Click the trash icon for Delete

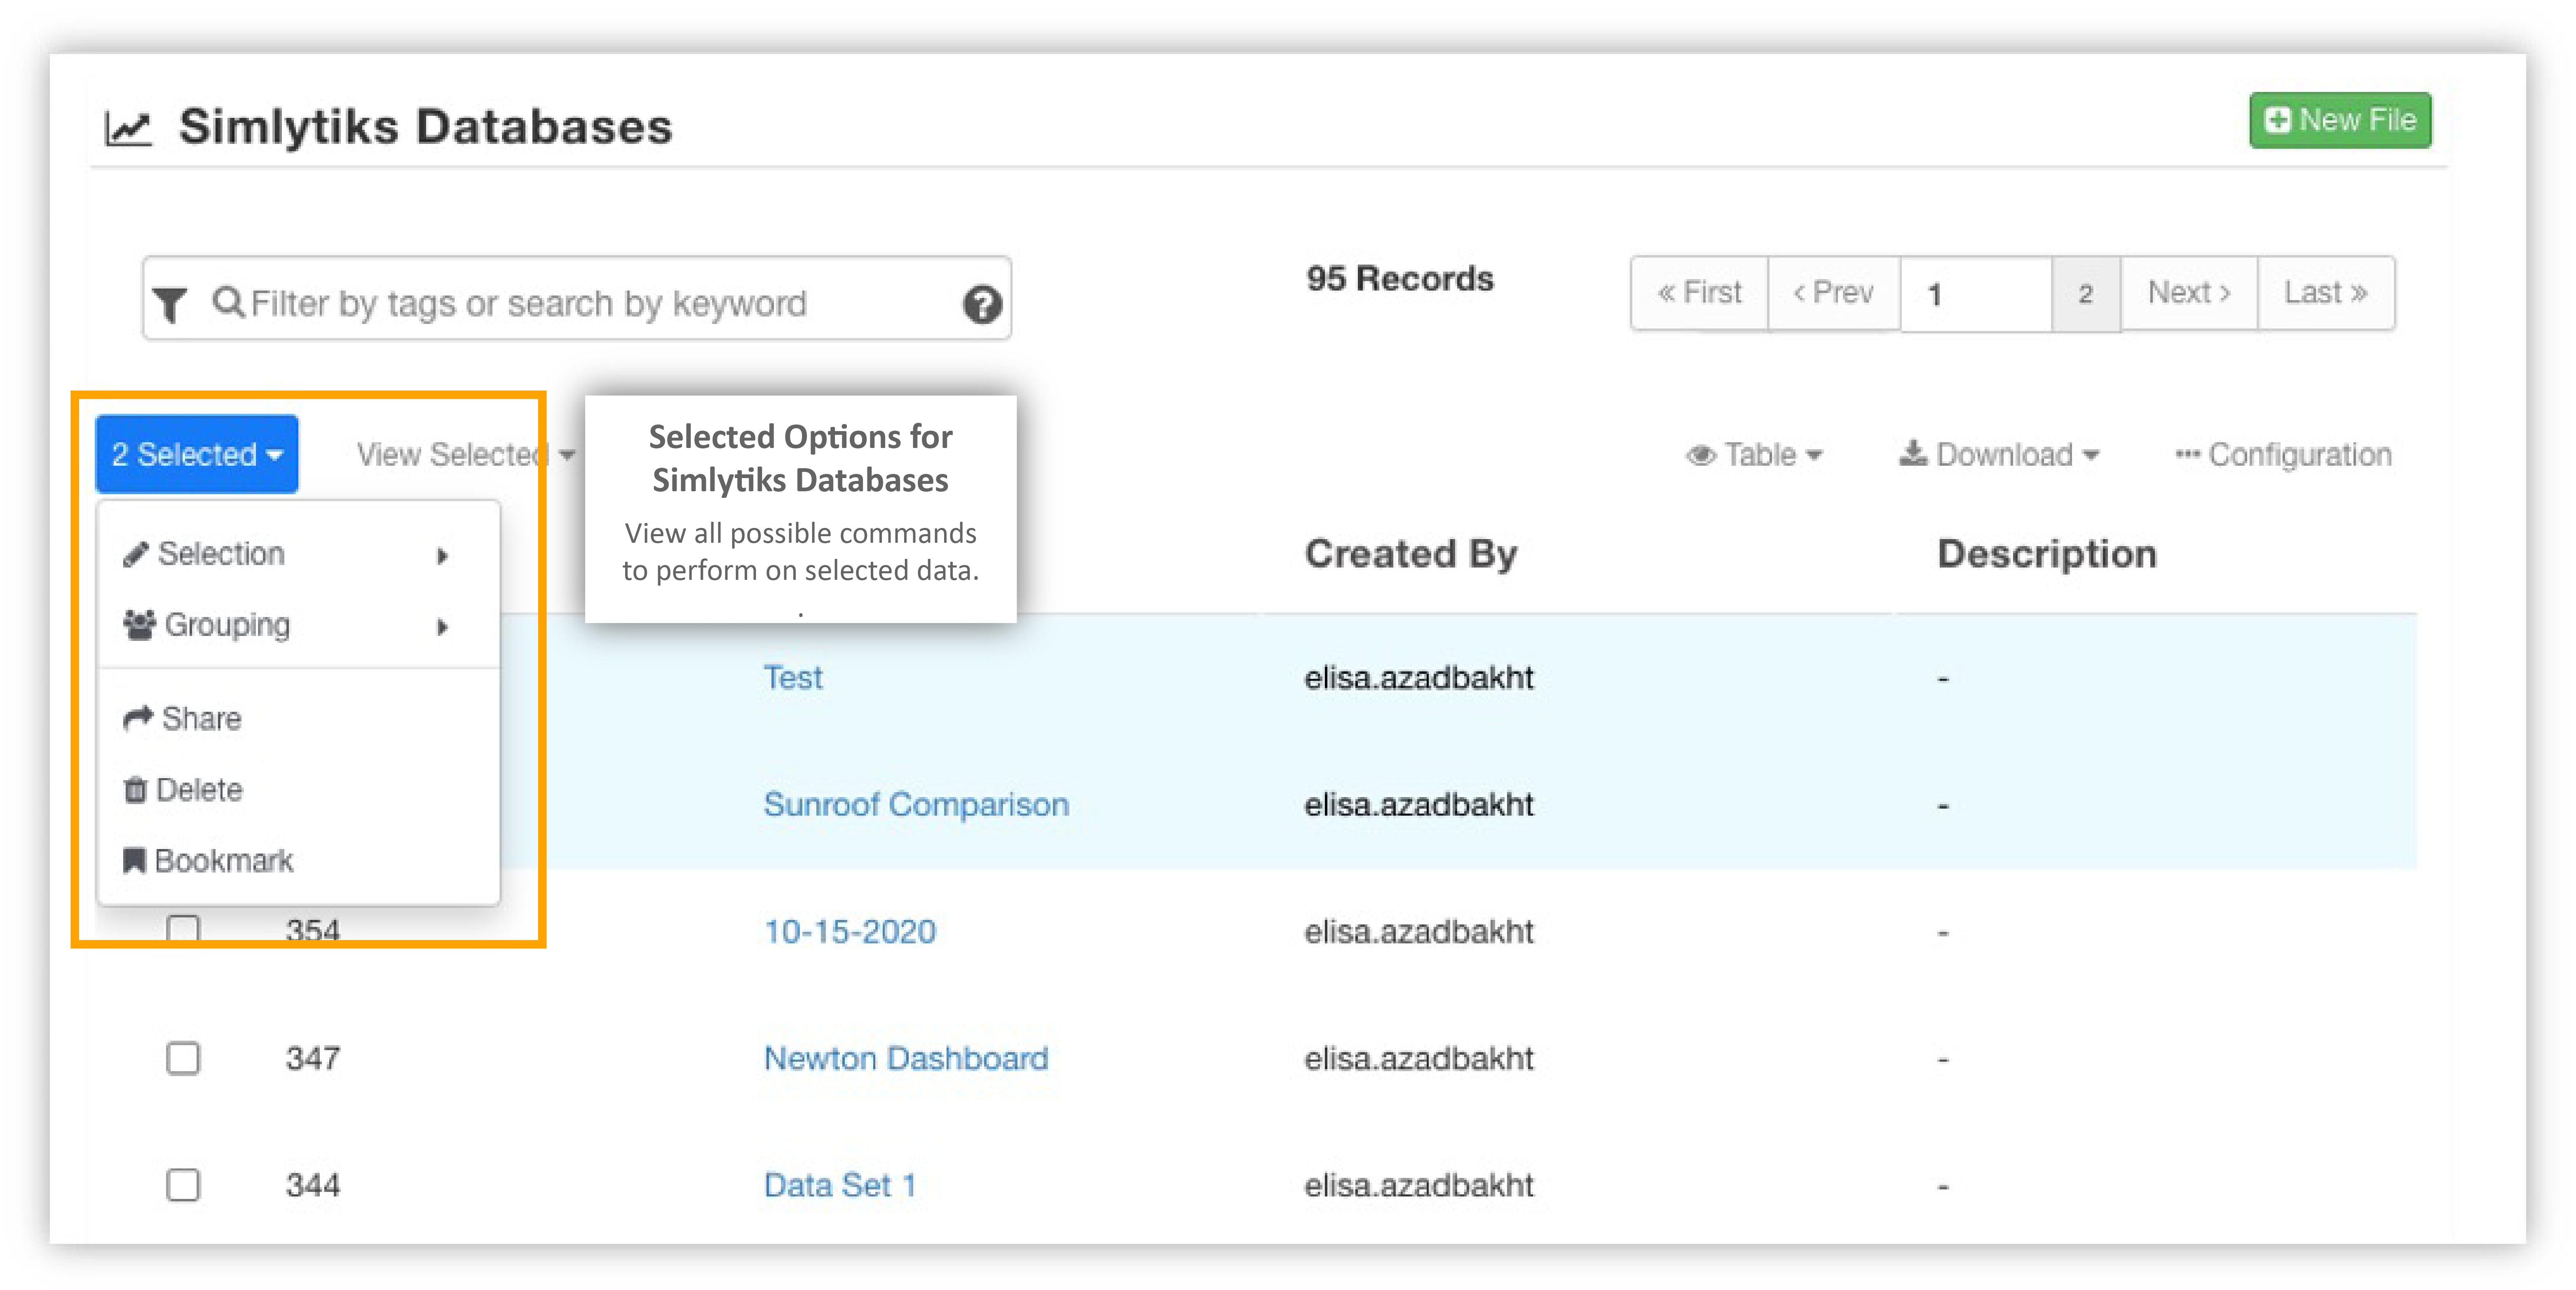(x=135, y=790)
